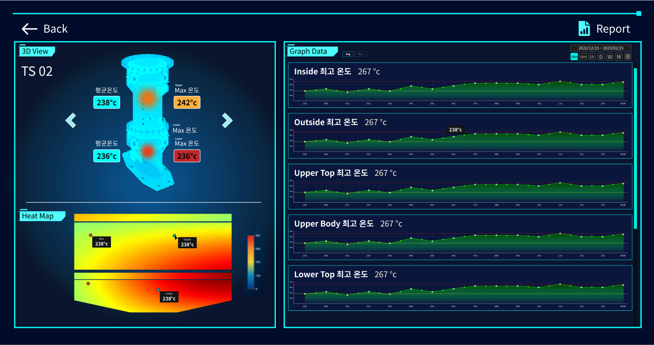Show next 3D model with right chevron
Screen dimensions: 654x345
[227, 120]
